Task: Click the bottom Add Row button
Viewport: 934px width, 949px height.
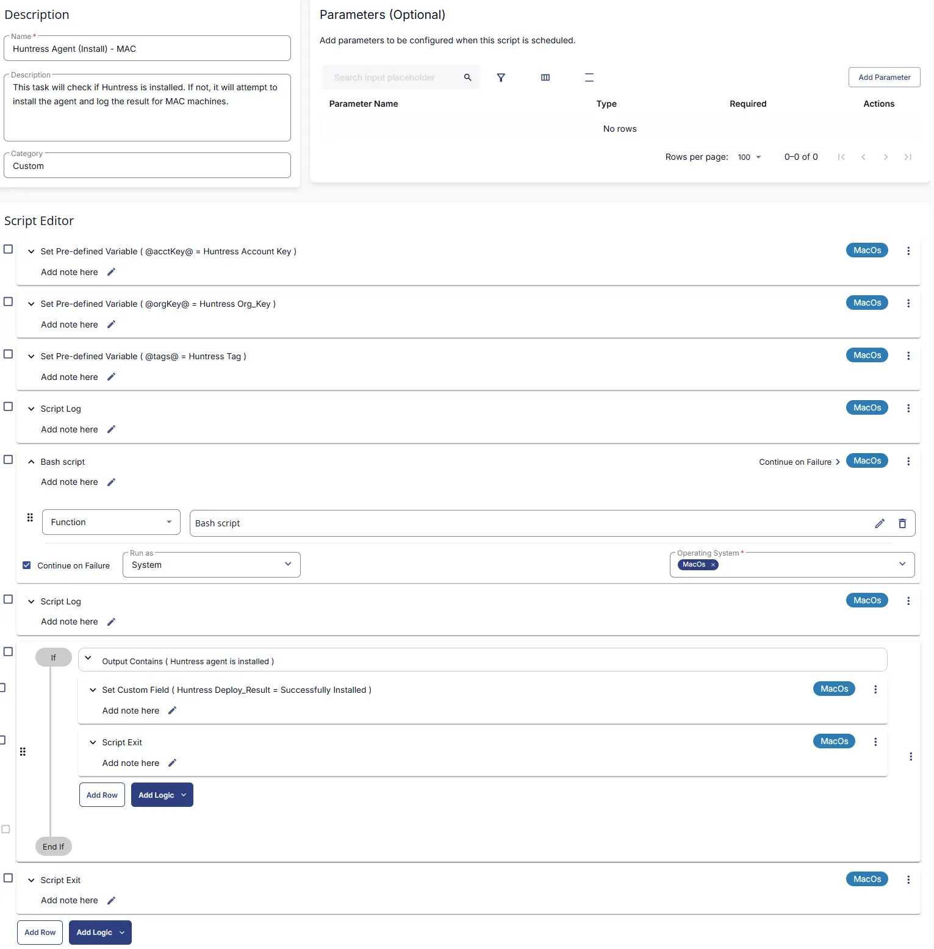Action: pos(40,933)
